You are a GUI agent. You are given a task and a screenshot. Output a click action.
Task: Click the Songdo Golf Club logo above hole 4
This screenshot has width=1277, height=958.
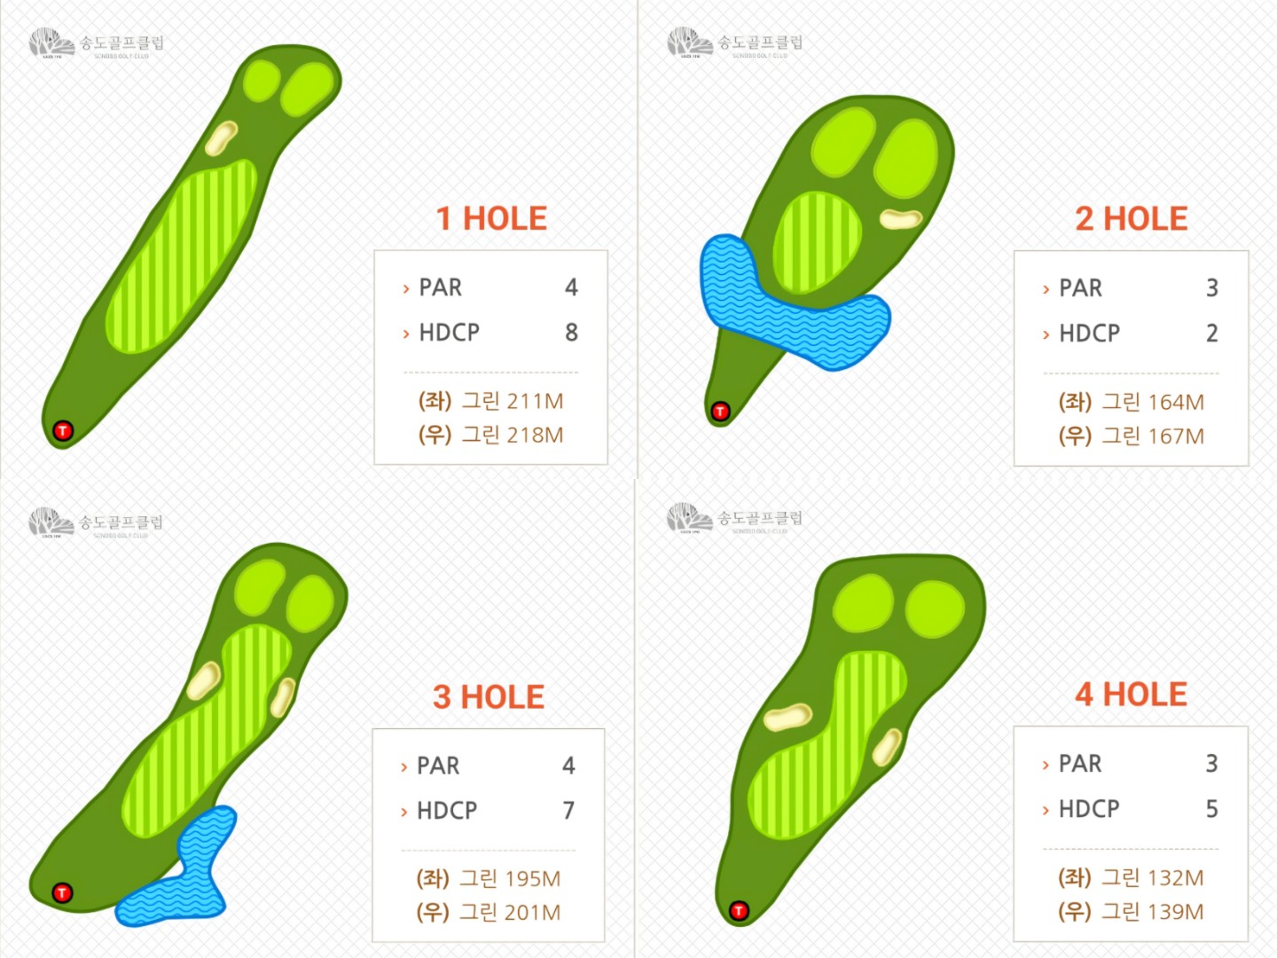pyautogui.click(x=734, y=519)
